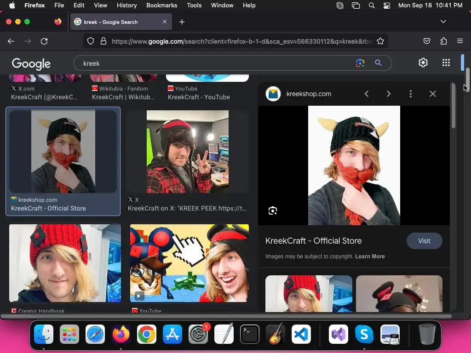Open the red beanie selfie result
This screenshot has width=471, height=353.
tap(65, 263)
